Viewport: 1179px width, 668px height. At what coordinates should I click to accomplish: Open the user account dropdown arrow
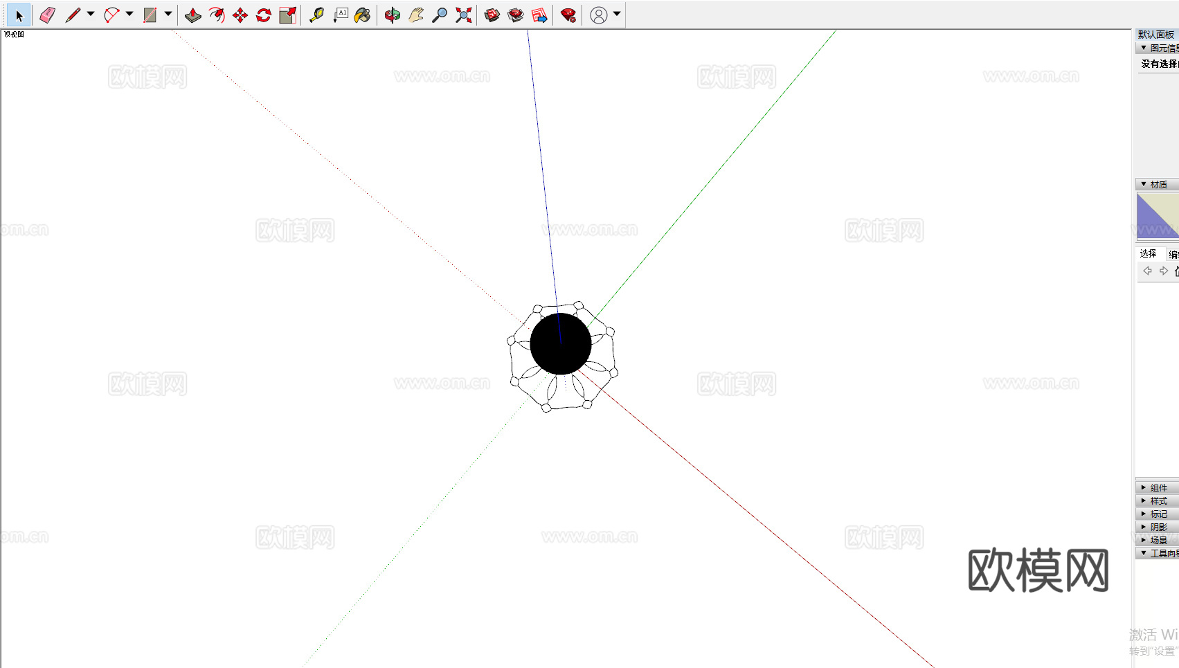pyautogui.click(x=617, y=14)
